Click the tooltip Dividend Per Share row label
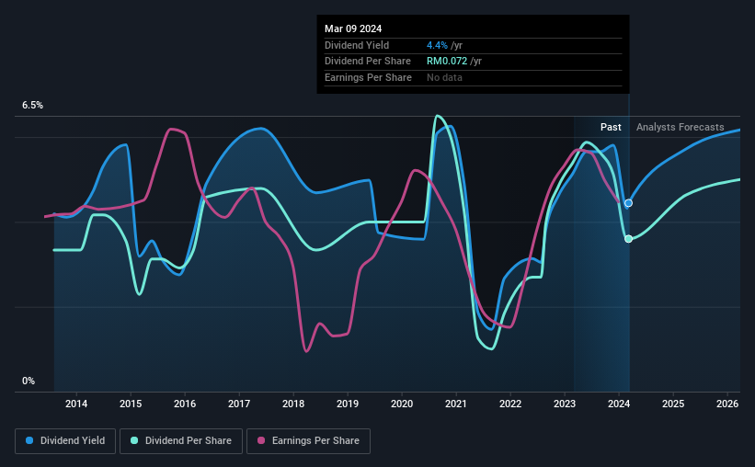The height and width of the screenshot is (467, 755). (x=368, y=62)
